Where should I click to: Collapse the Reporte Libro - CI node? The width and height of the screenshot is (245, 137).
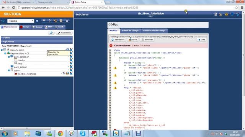pyautogui.click(x=5, y=53)
